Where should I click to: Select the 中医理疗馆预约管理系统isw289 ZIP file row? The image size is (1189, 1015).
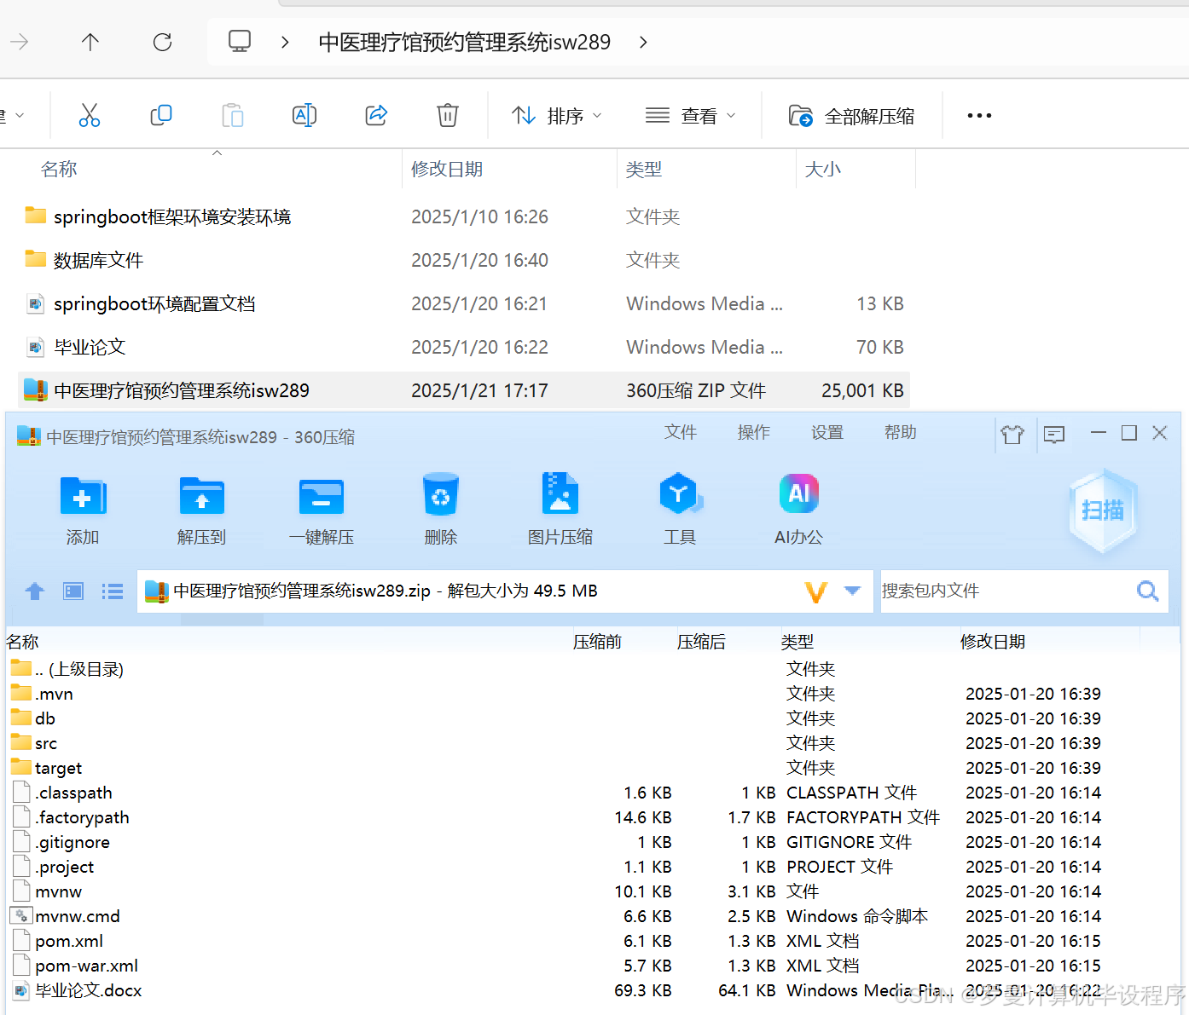[x=464, y=390]
